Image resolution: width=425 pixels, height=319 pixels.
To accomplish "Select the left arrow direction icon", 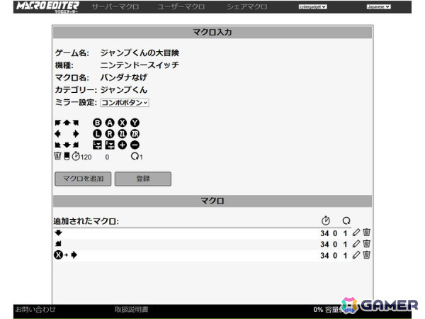I will (x=58, y=134).
